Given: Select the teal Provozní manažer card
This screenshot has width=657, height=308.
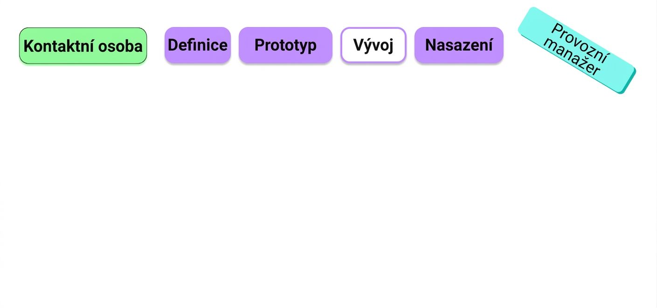Looking at the screenshot, I should (x=577, y=50).
